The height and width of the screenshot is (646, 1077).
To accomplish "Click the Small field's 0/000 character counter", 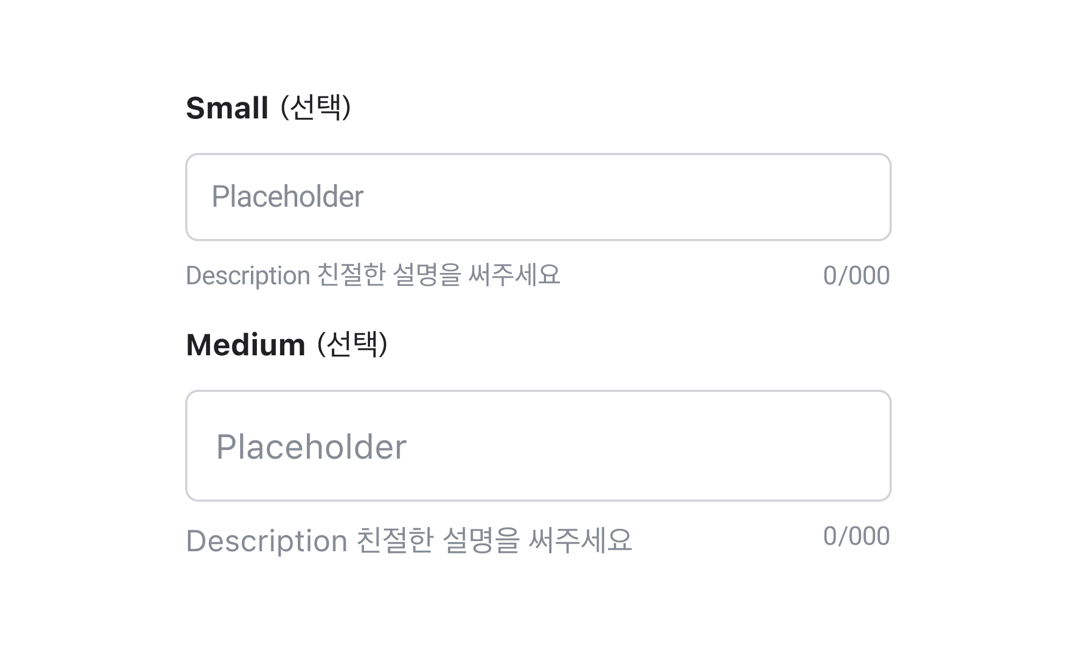I will click(856, 276).
